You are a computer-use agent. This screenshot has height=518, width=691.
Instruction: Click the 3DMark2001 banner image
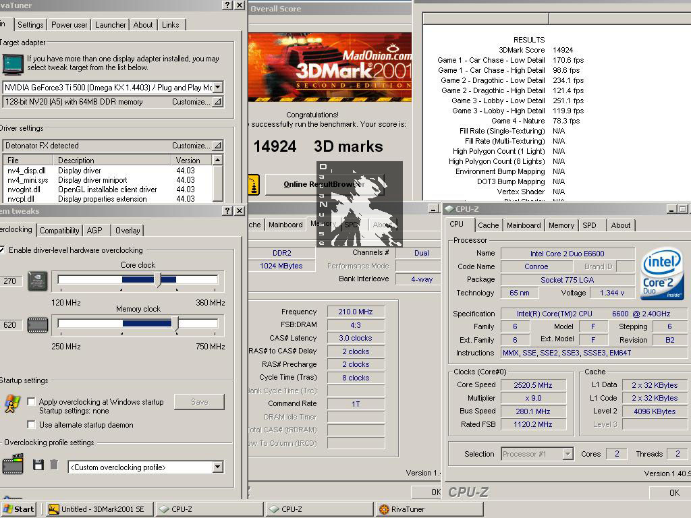click(329, 67)
